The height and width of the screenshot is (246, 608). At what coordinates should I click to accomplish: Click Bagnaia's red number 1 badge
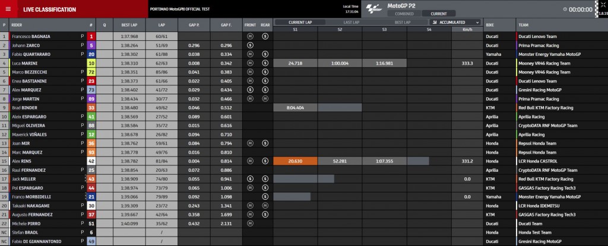[x=91, y=36]
